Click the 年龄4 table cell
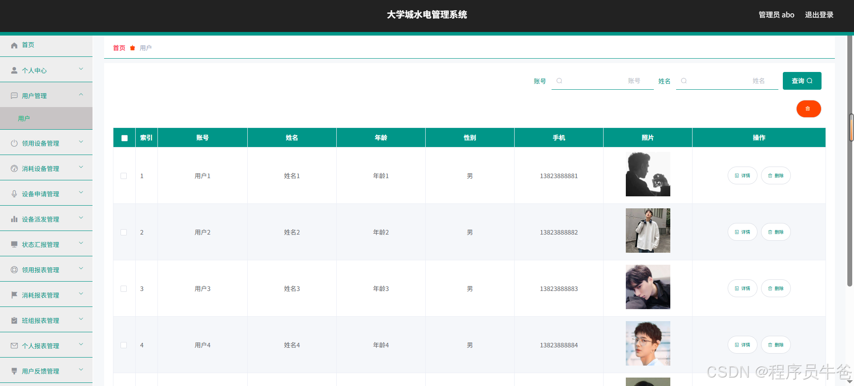Viewport: 854px width, 386px height. click(381, 345)
